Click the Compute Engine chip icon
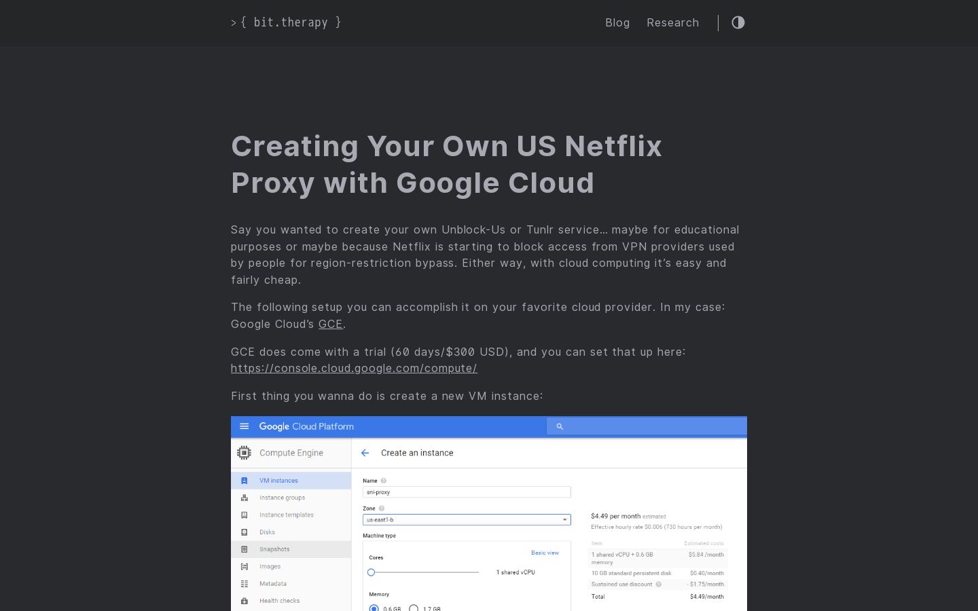Image resolution: width=978 pixels, height=611 pixels. (244, 453)
